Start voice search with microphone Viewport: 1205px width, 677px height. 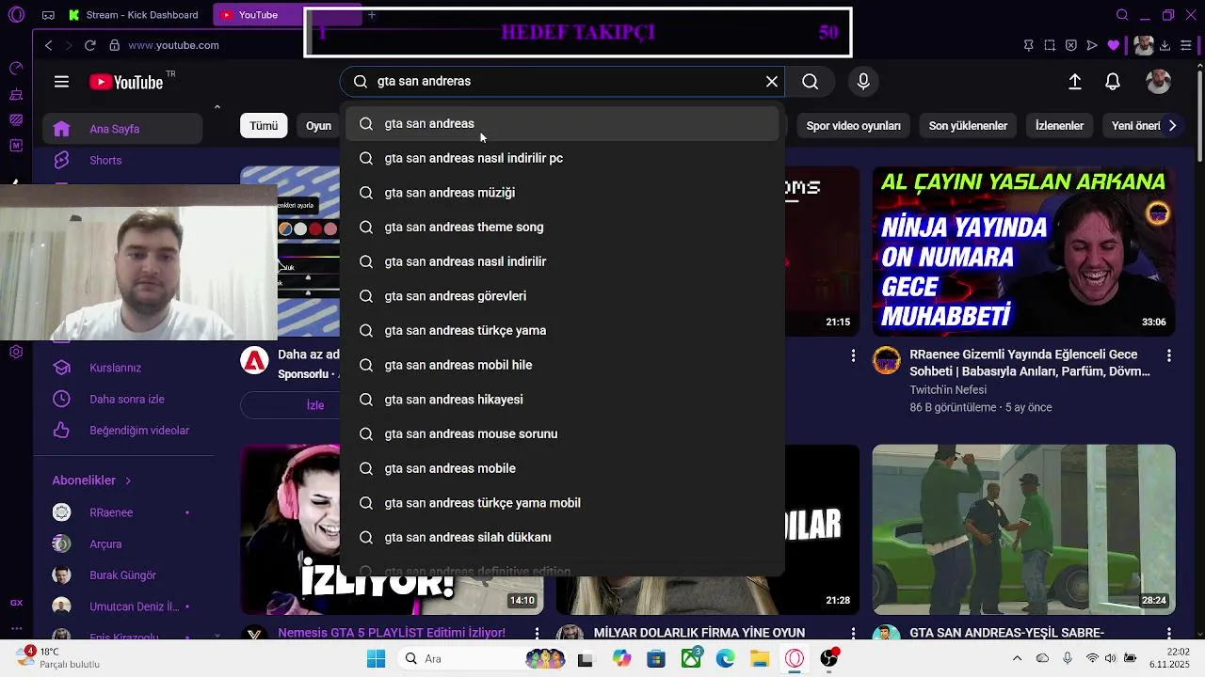coord(863,82)
